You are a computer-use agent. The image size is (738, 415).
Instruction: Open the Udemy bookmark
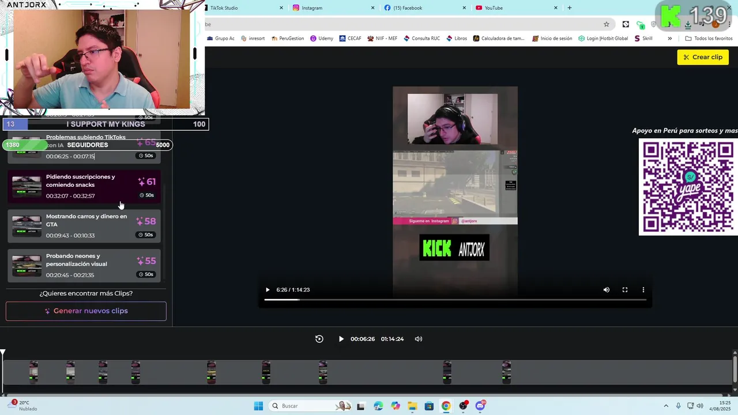(322, 39)
